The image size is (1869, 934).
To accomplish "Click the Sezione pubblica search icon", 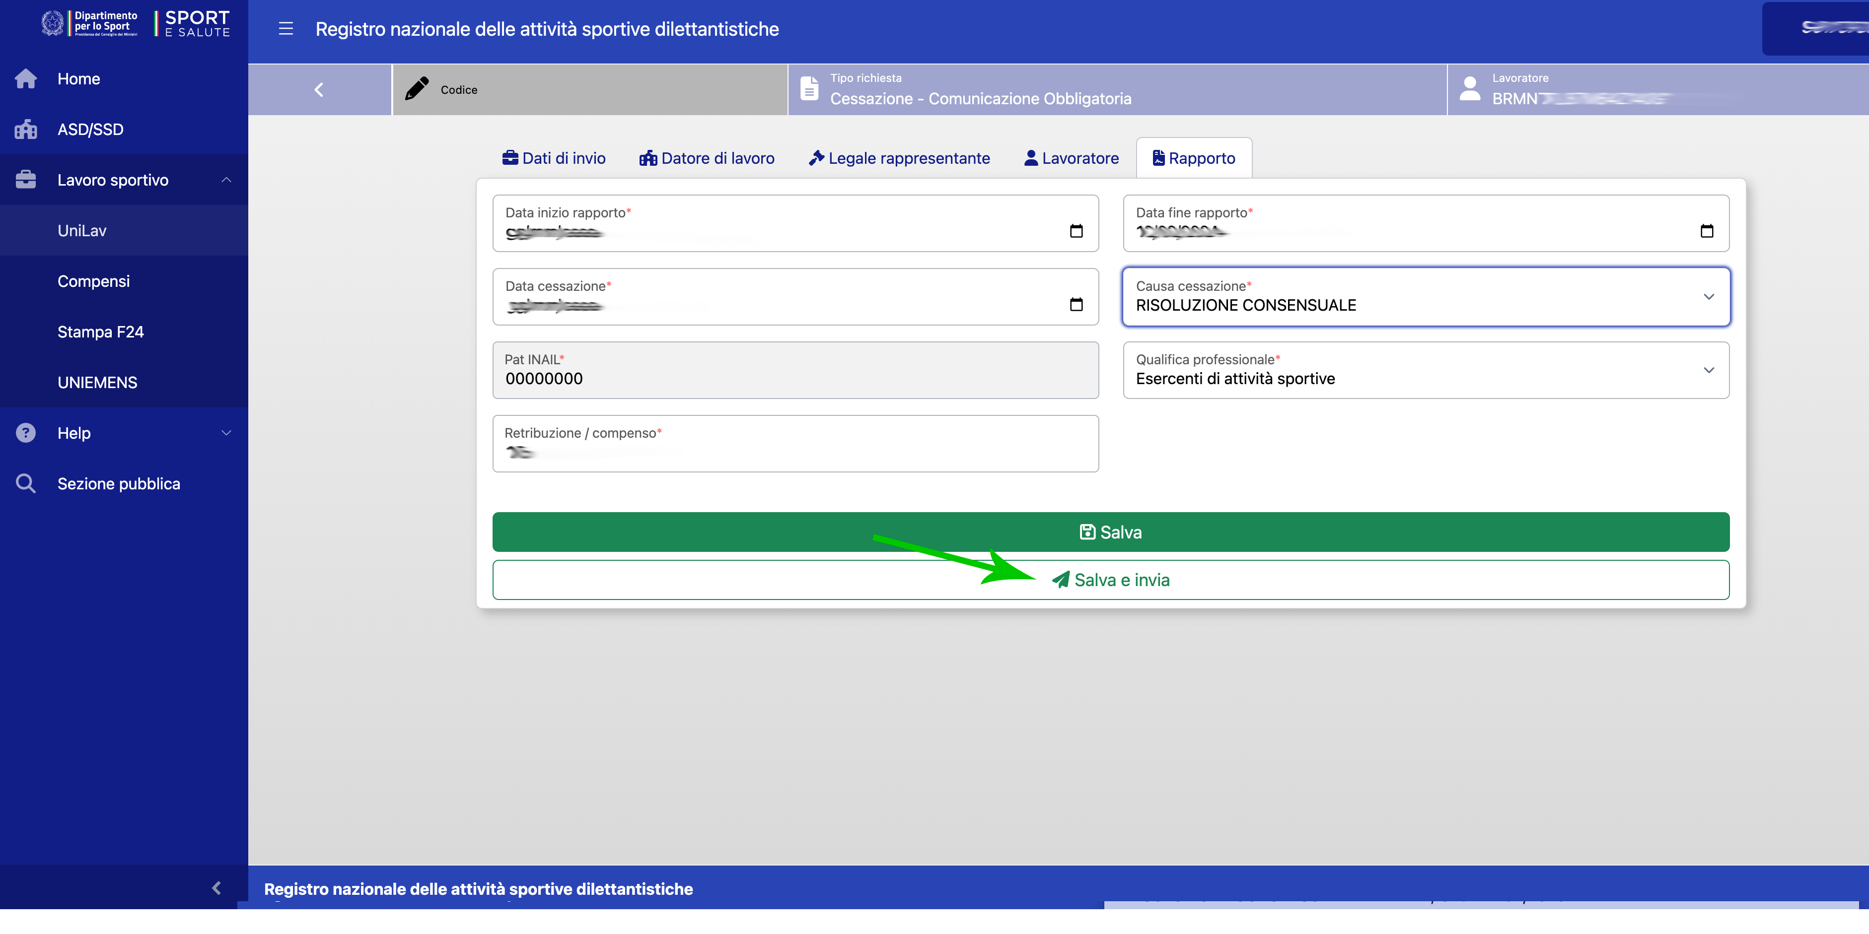I will pos(26,484).
